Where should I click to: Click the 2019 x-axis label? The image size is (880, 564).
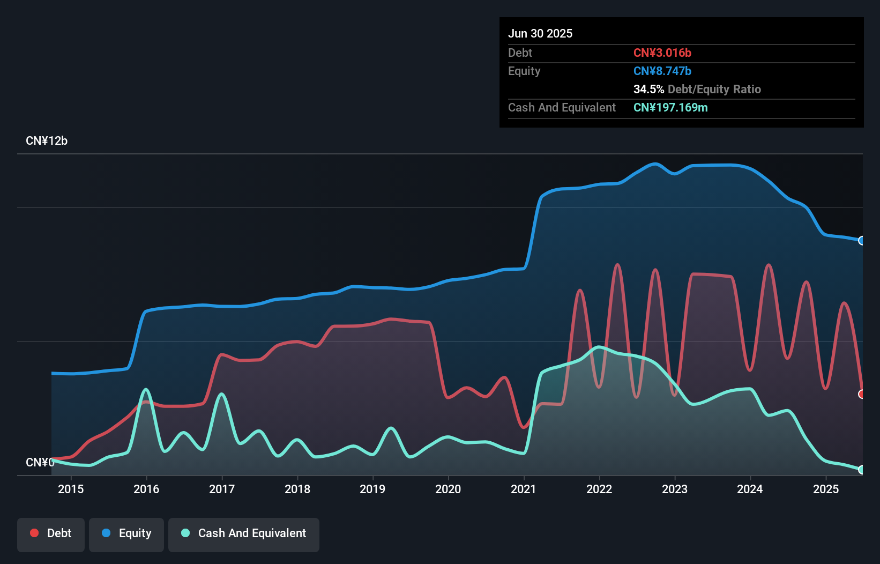[372, 489]
